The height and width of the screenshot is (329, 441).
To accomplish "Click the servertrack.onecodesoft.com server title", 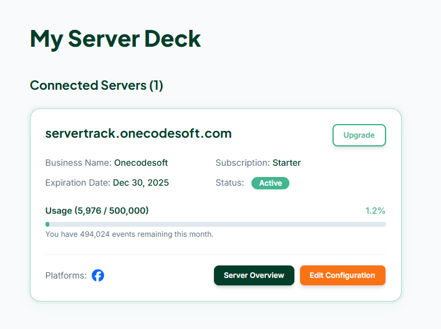I will coord(138,133).
